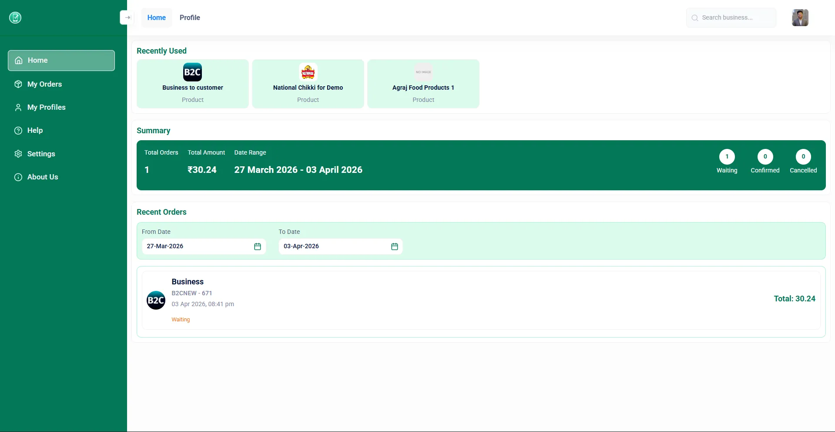
Task: Open Settings label in sidebar
Action: [x=41, y=154]
